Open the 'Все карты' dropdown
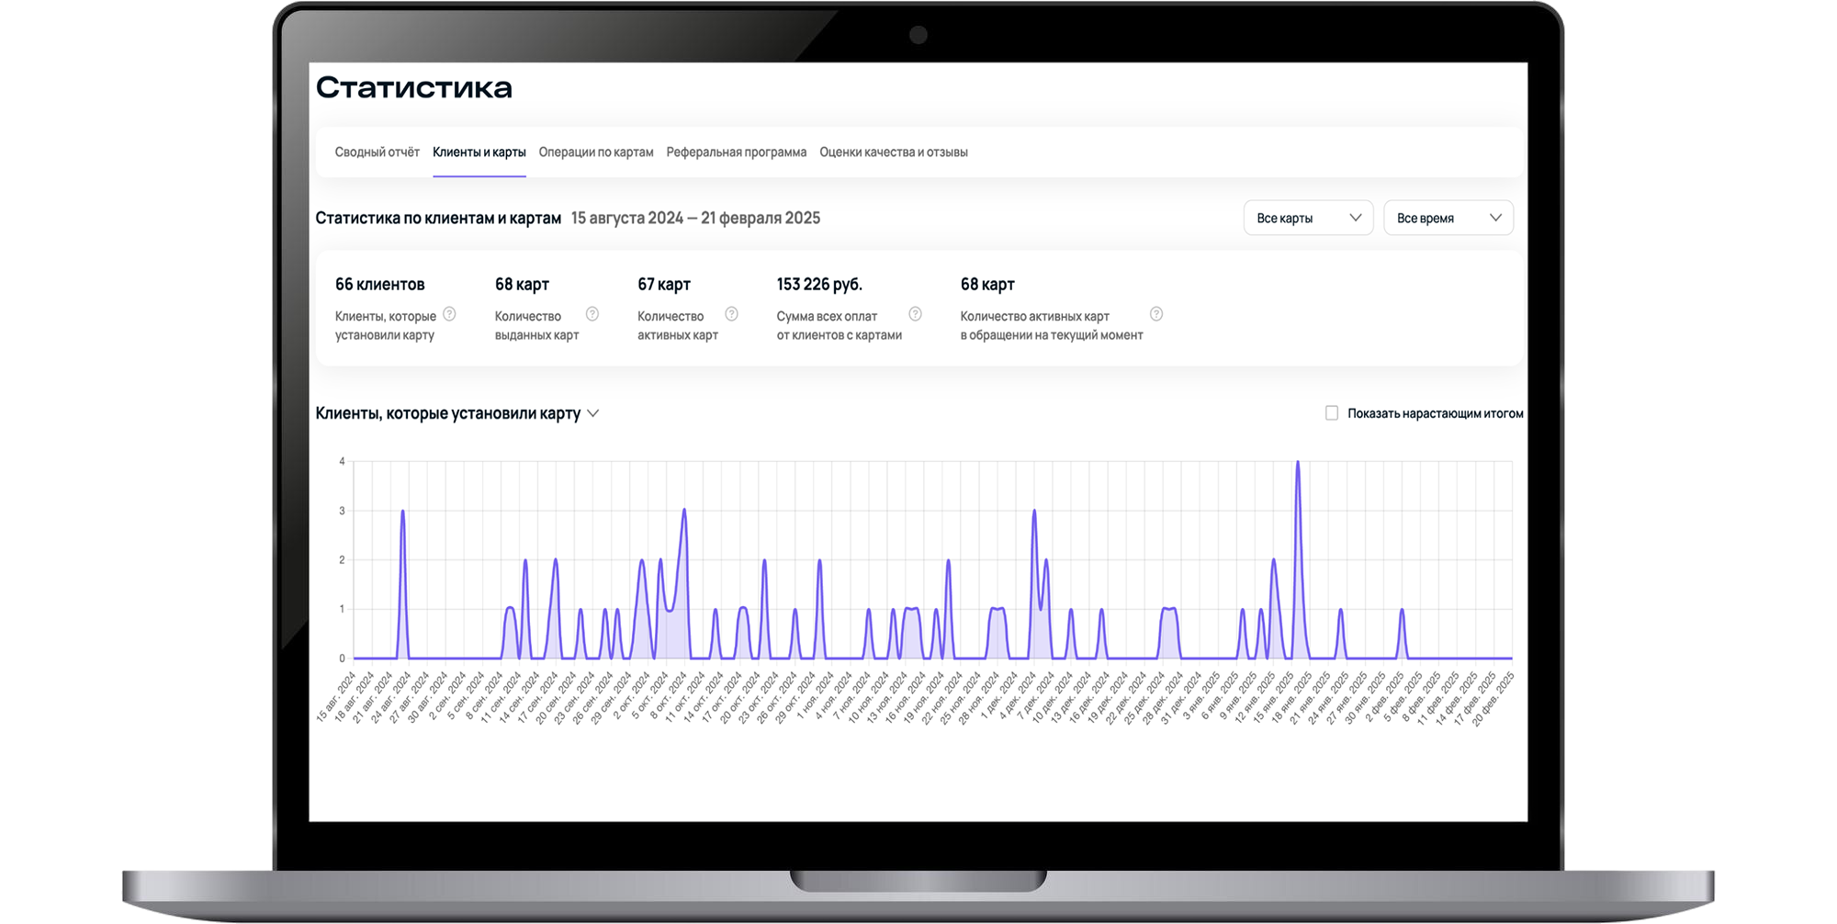1837x924 pixels. pos(1307,218)
